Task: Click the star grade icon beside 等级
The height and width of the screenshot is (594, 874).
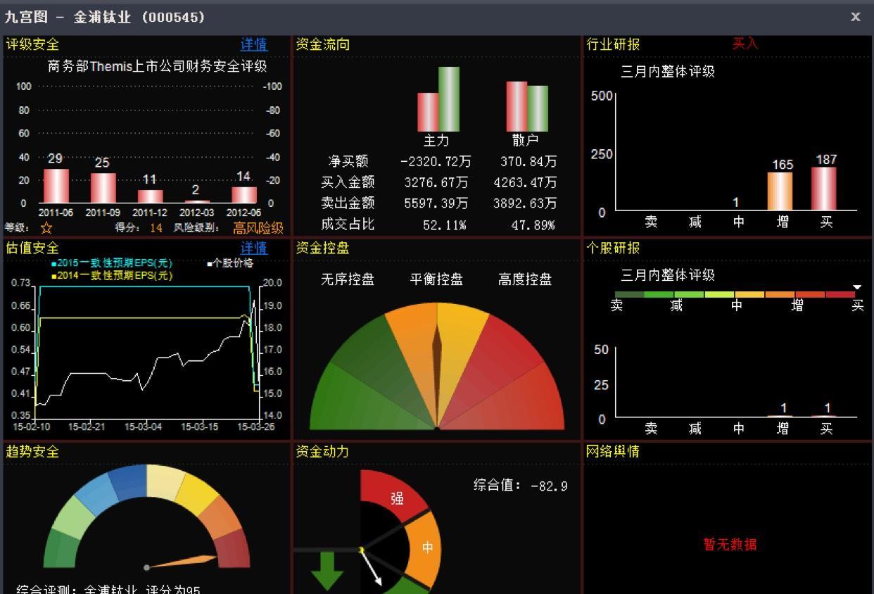Action: (46, 228)
